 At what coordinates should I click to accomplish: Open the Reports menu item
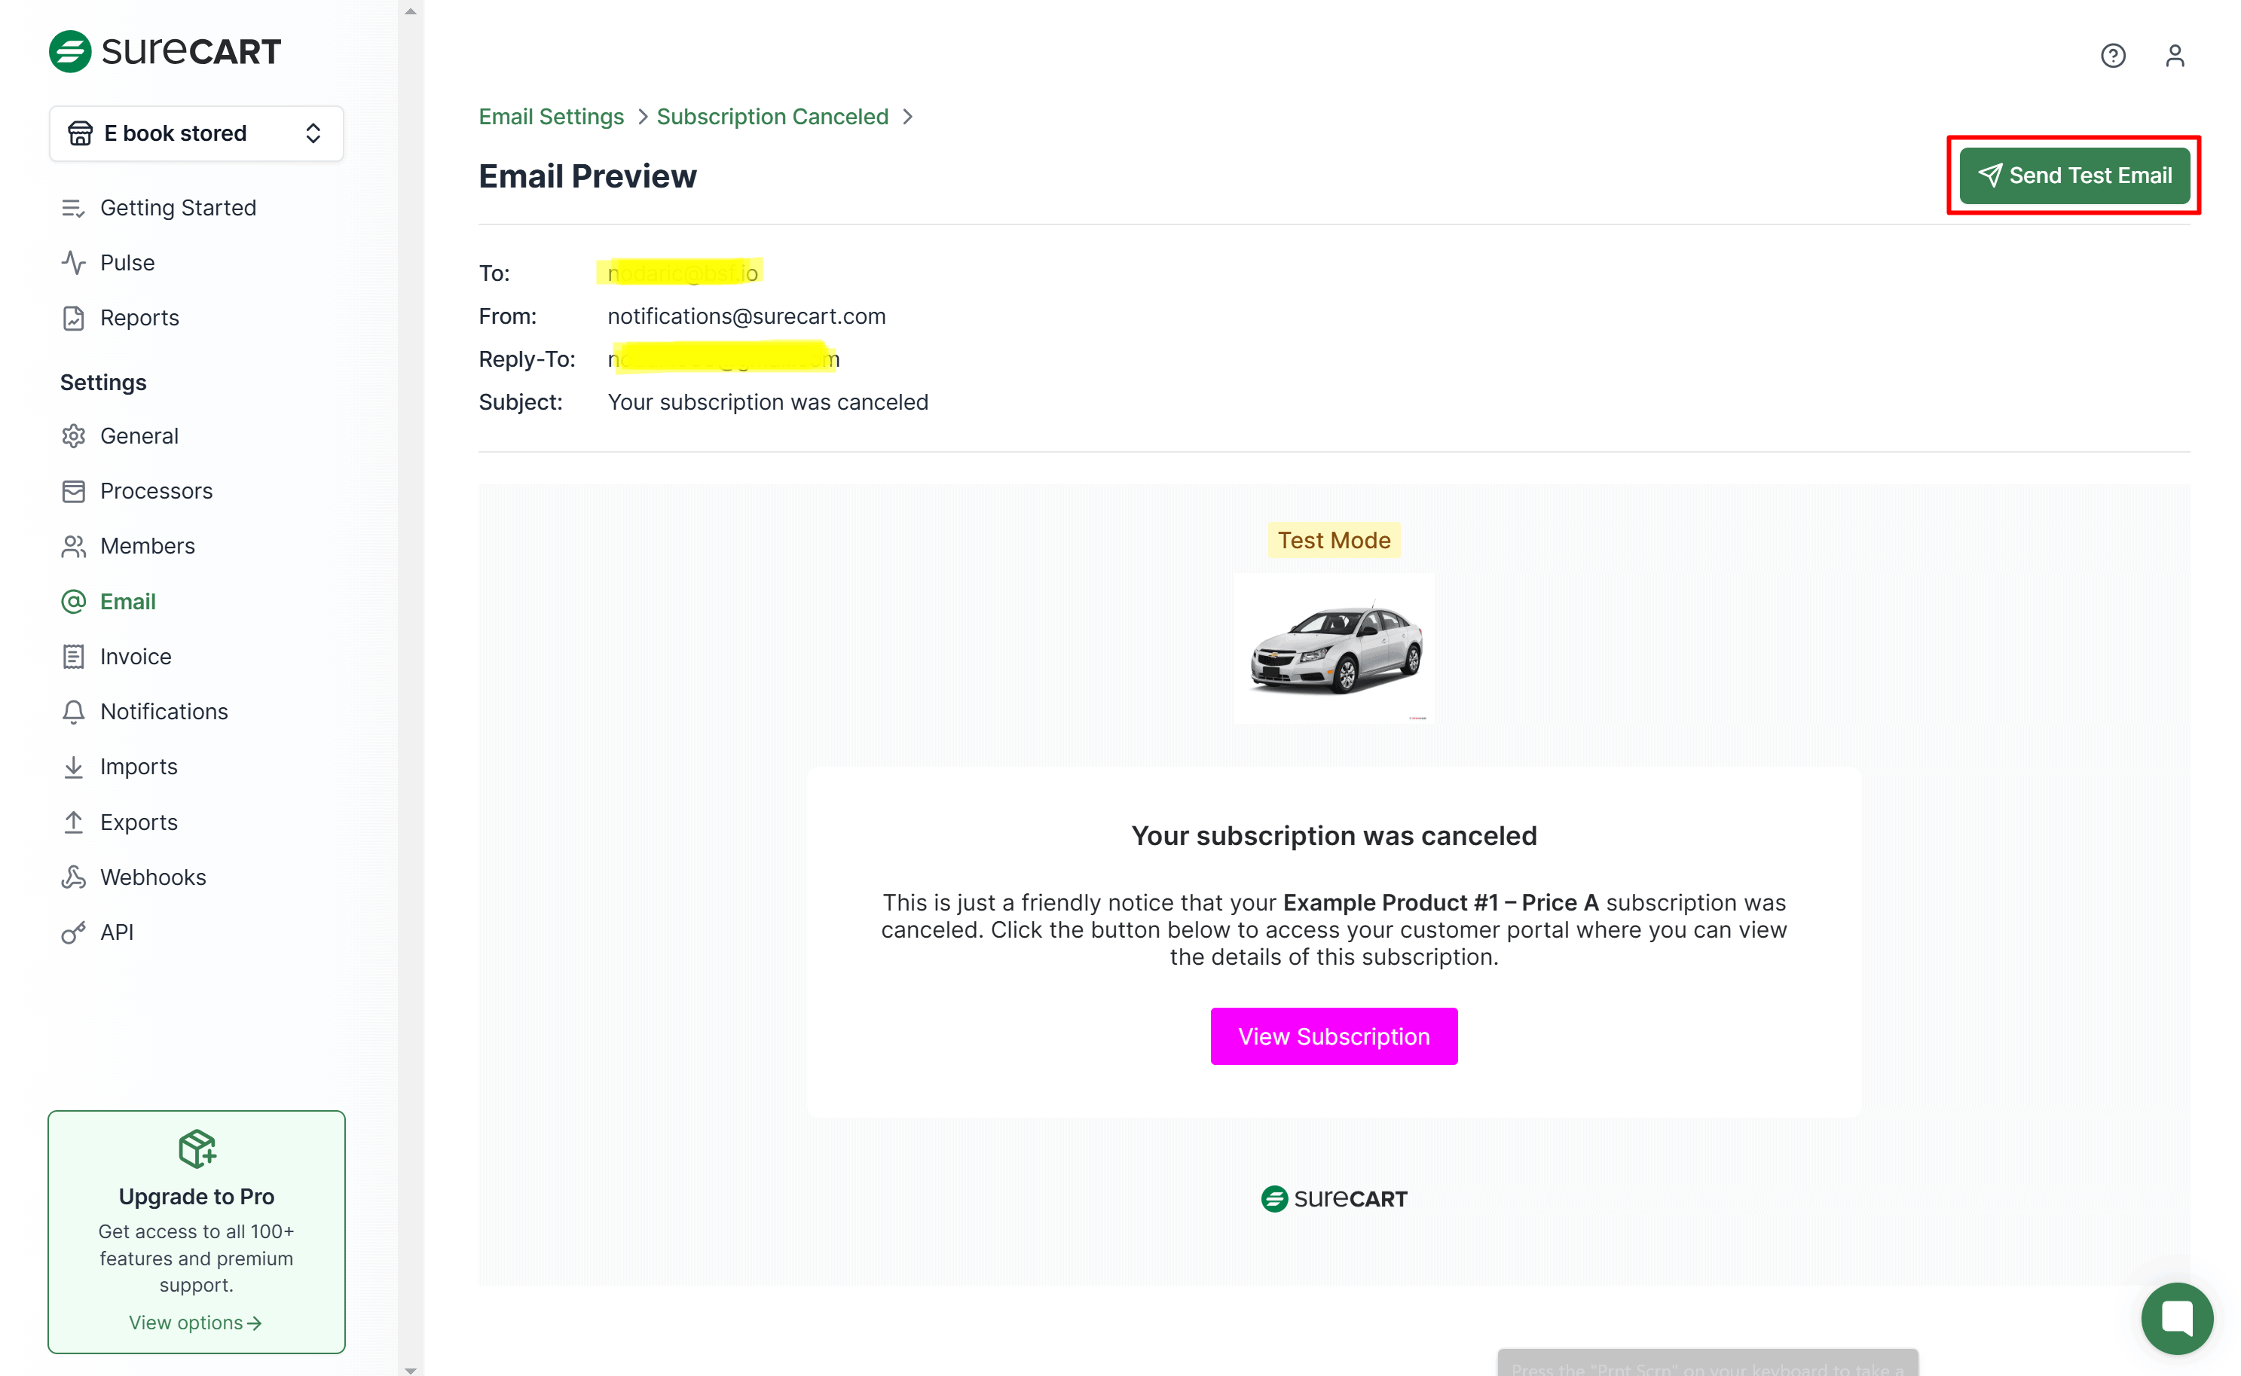tap(139, 318)
